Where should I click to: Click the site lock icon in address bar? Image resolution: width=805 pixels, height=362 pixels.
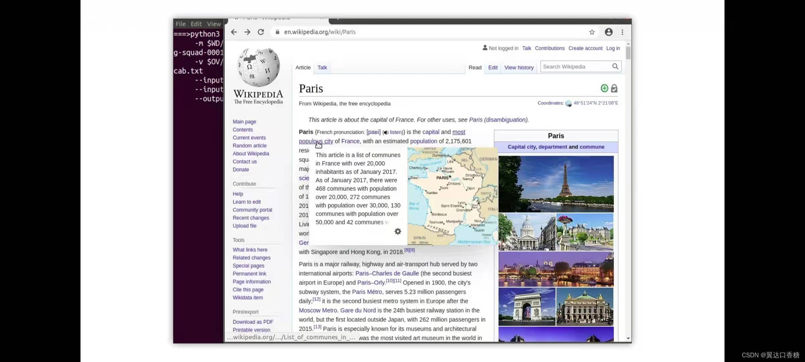(277, 32)
